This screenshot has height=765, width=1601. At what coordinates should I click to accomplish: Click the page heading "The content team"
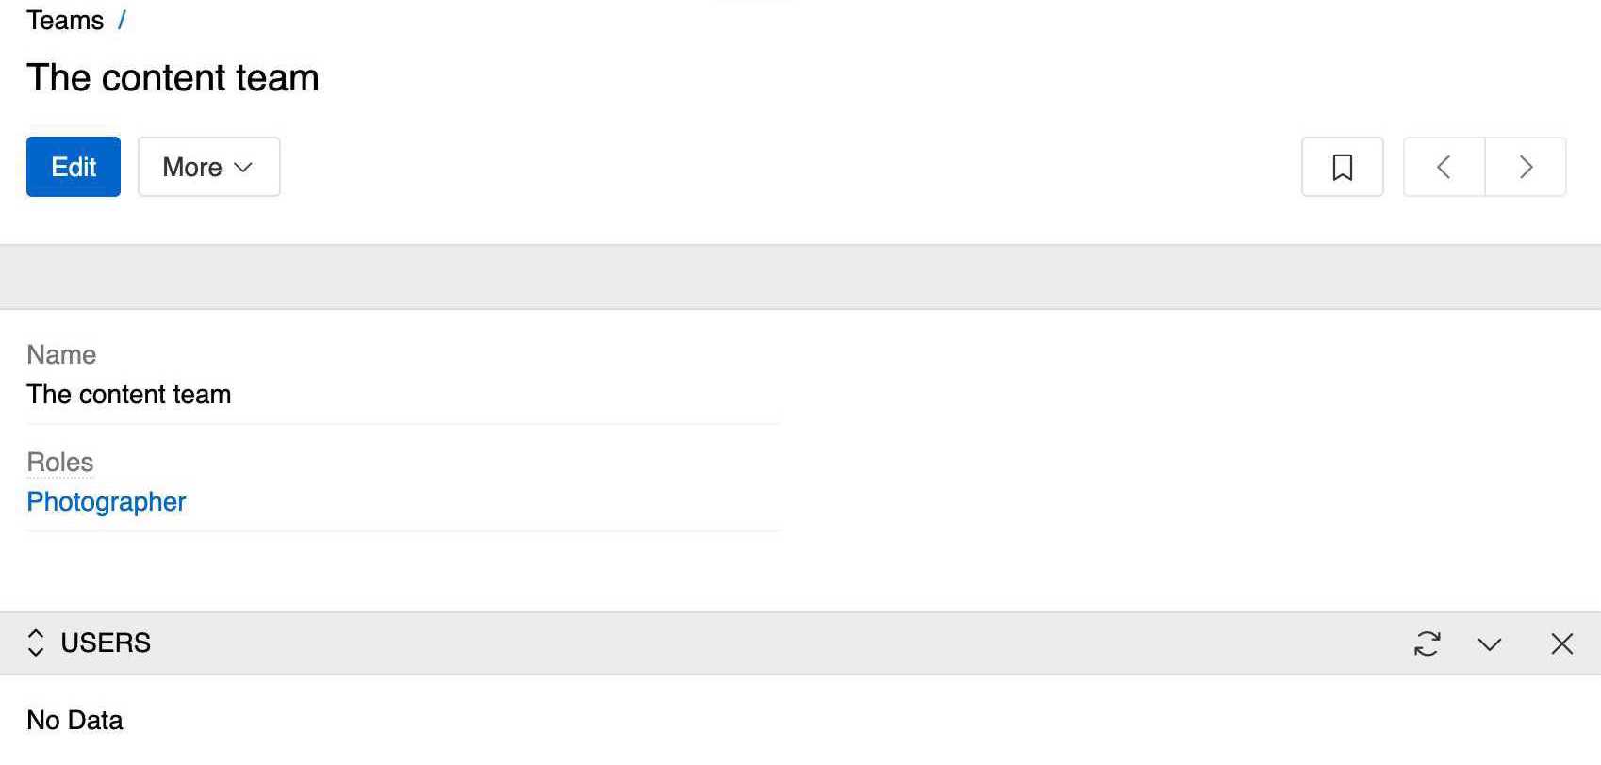click(x=173, y=77)
